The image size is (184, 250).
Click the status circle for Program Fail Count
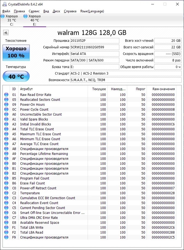(6, 178)
